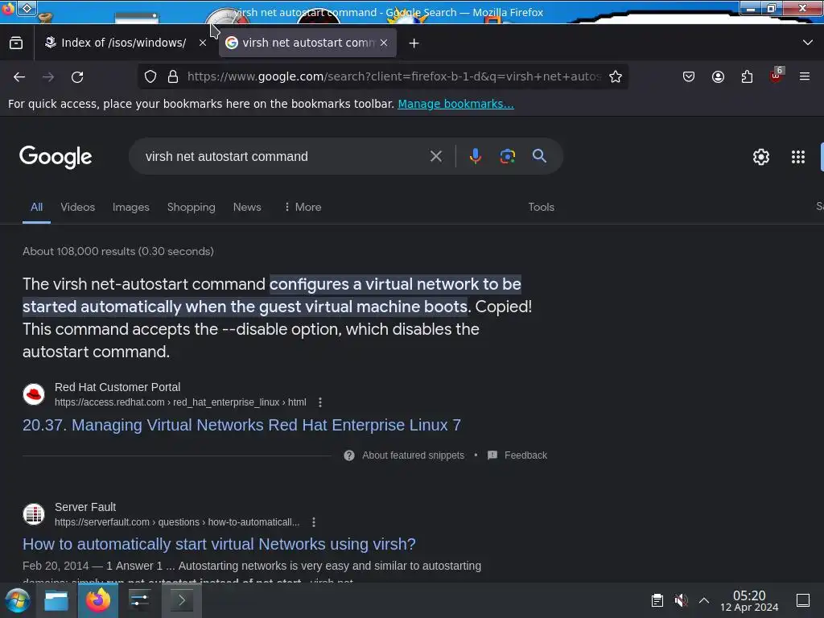Open the clipboard tray icon
Viewport: 824px width, 618px height.
pos(657,600)
